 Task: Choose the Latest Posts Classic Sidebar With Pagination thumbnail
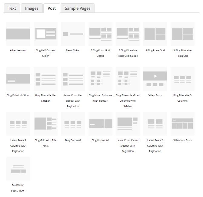[128, 124]
